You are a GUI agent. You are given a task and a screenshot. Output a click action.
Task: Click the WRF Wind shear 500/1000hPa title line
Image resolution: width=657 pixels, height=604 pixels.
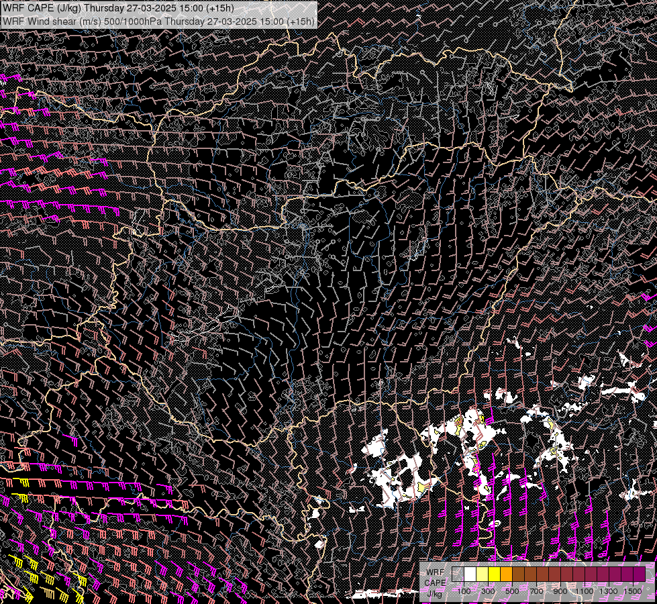(x=158, y=21)
